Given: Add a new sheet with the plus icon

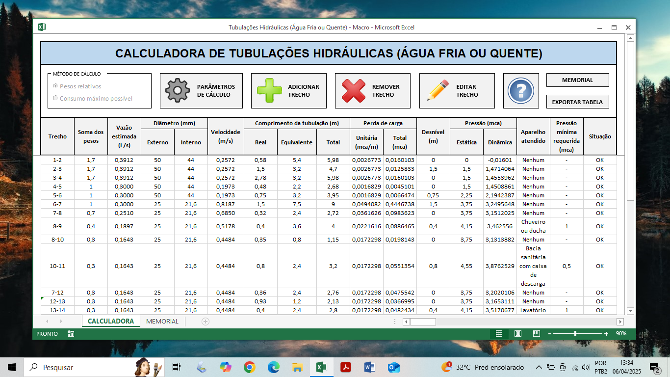Looking at the screenshot, I should click(206, 322).
